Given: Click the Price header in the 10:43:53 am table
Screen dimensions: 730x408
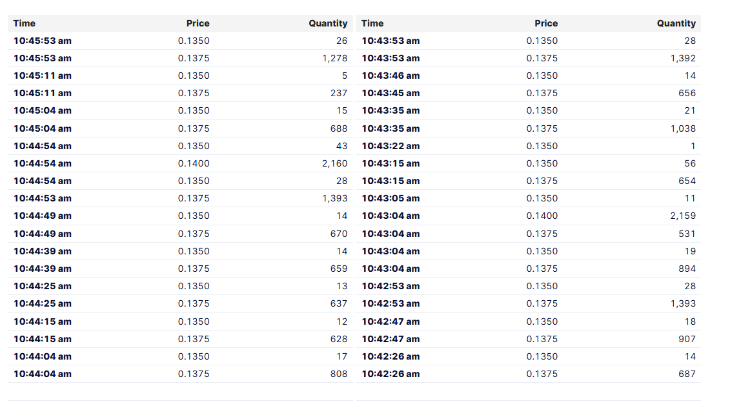Looking at the screenshot, I should pyautogui.click(x=546, y=23).
